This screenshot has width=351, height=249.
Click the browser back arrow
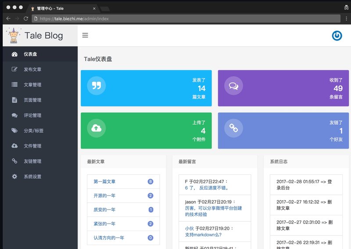[8, 18]
